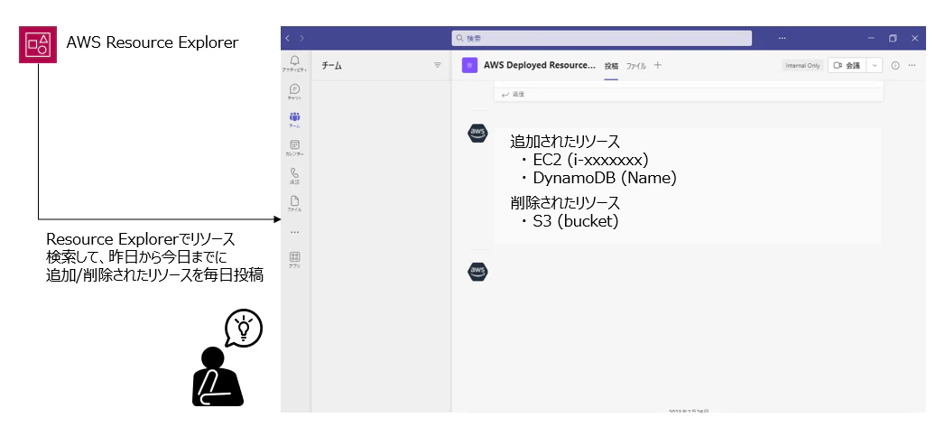Go back using the title bar arrow
The width and height of the screenshot is (945, 436).
(x=288, y=38)
